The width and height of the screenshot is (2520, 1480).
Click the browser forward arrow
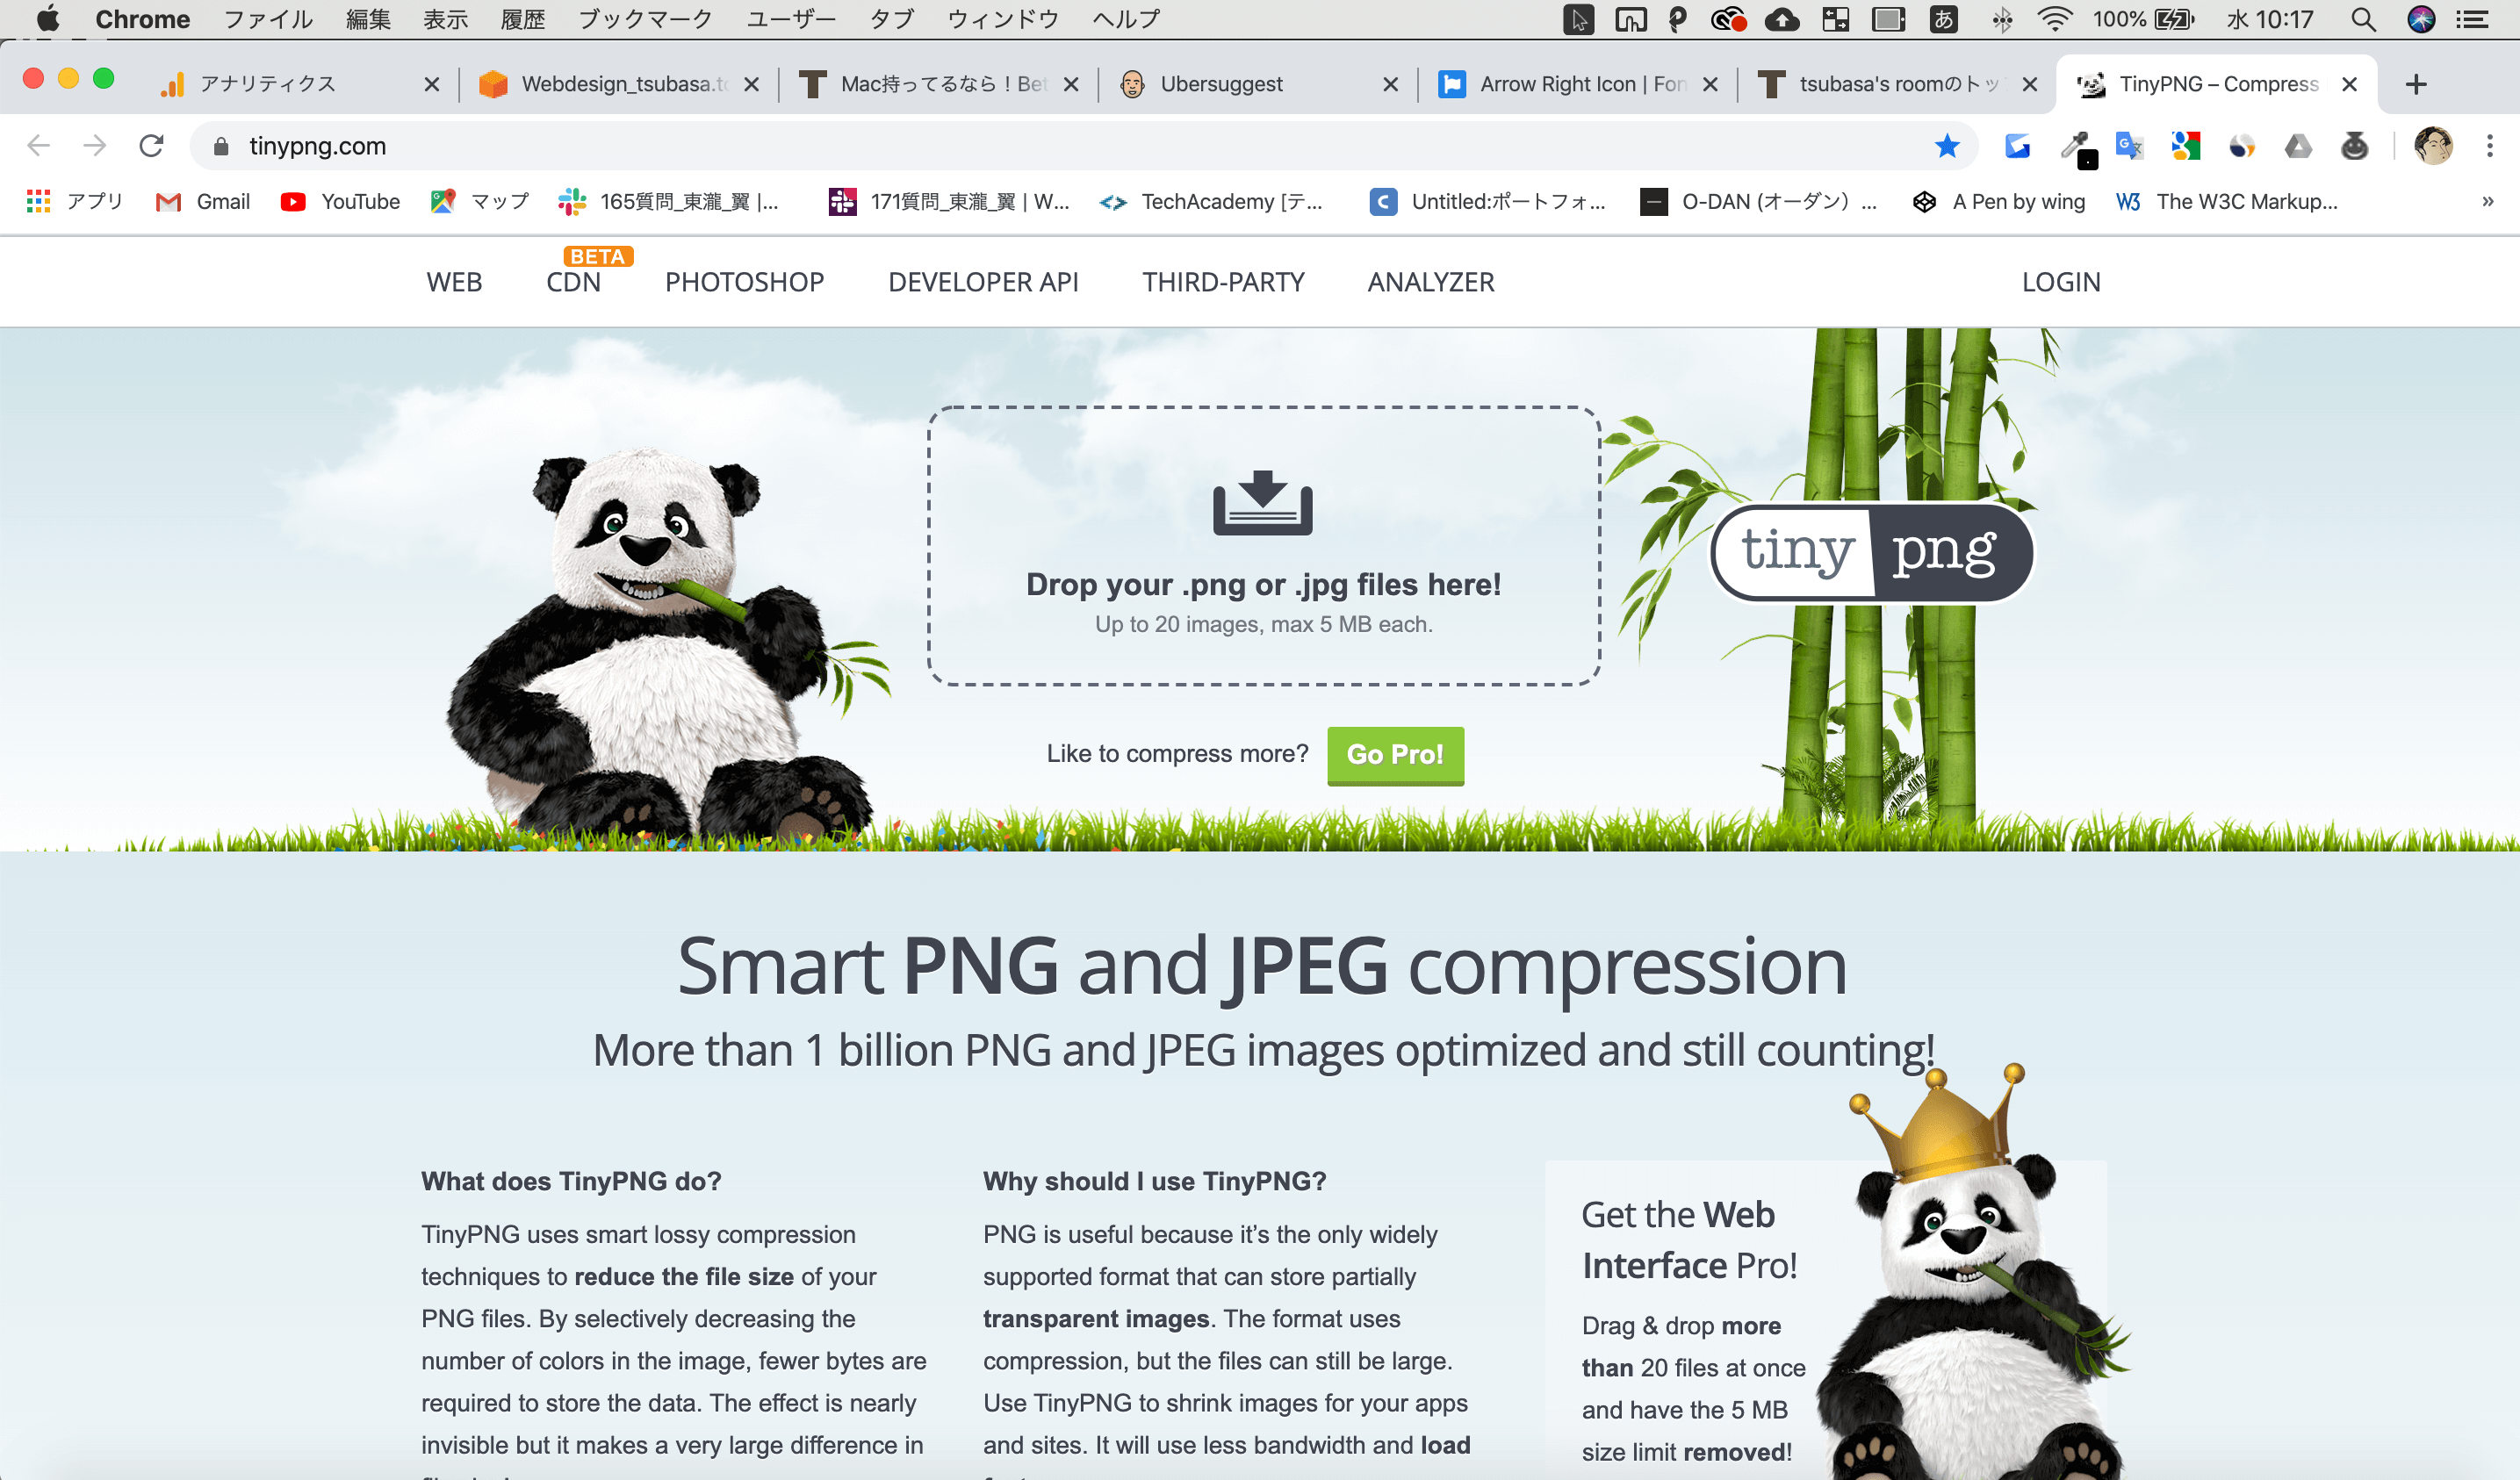tap(95, 146)
